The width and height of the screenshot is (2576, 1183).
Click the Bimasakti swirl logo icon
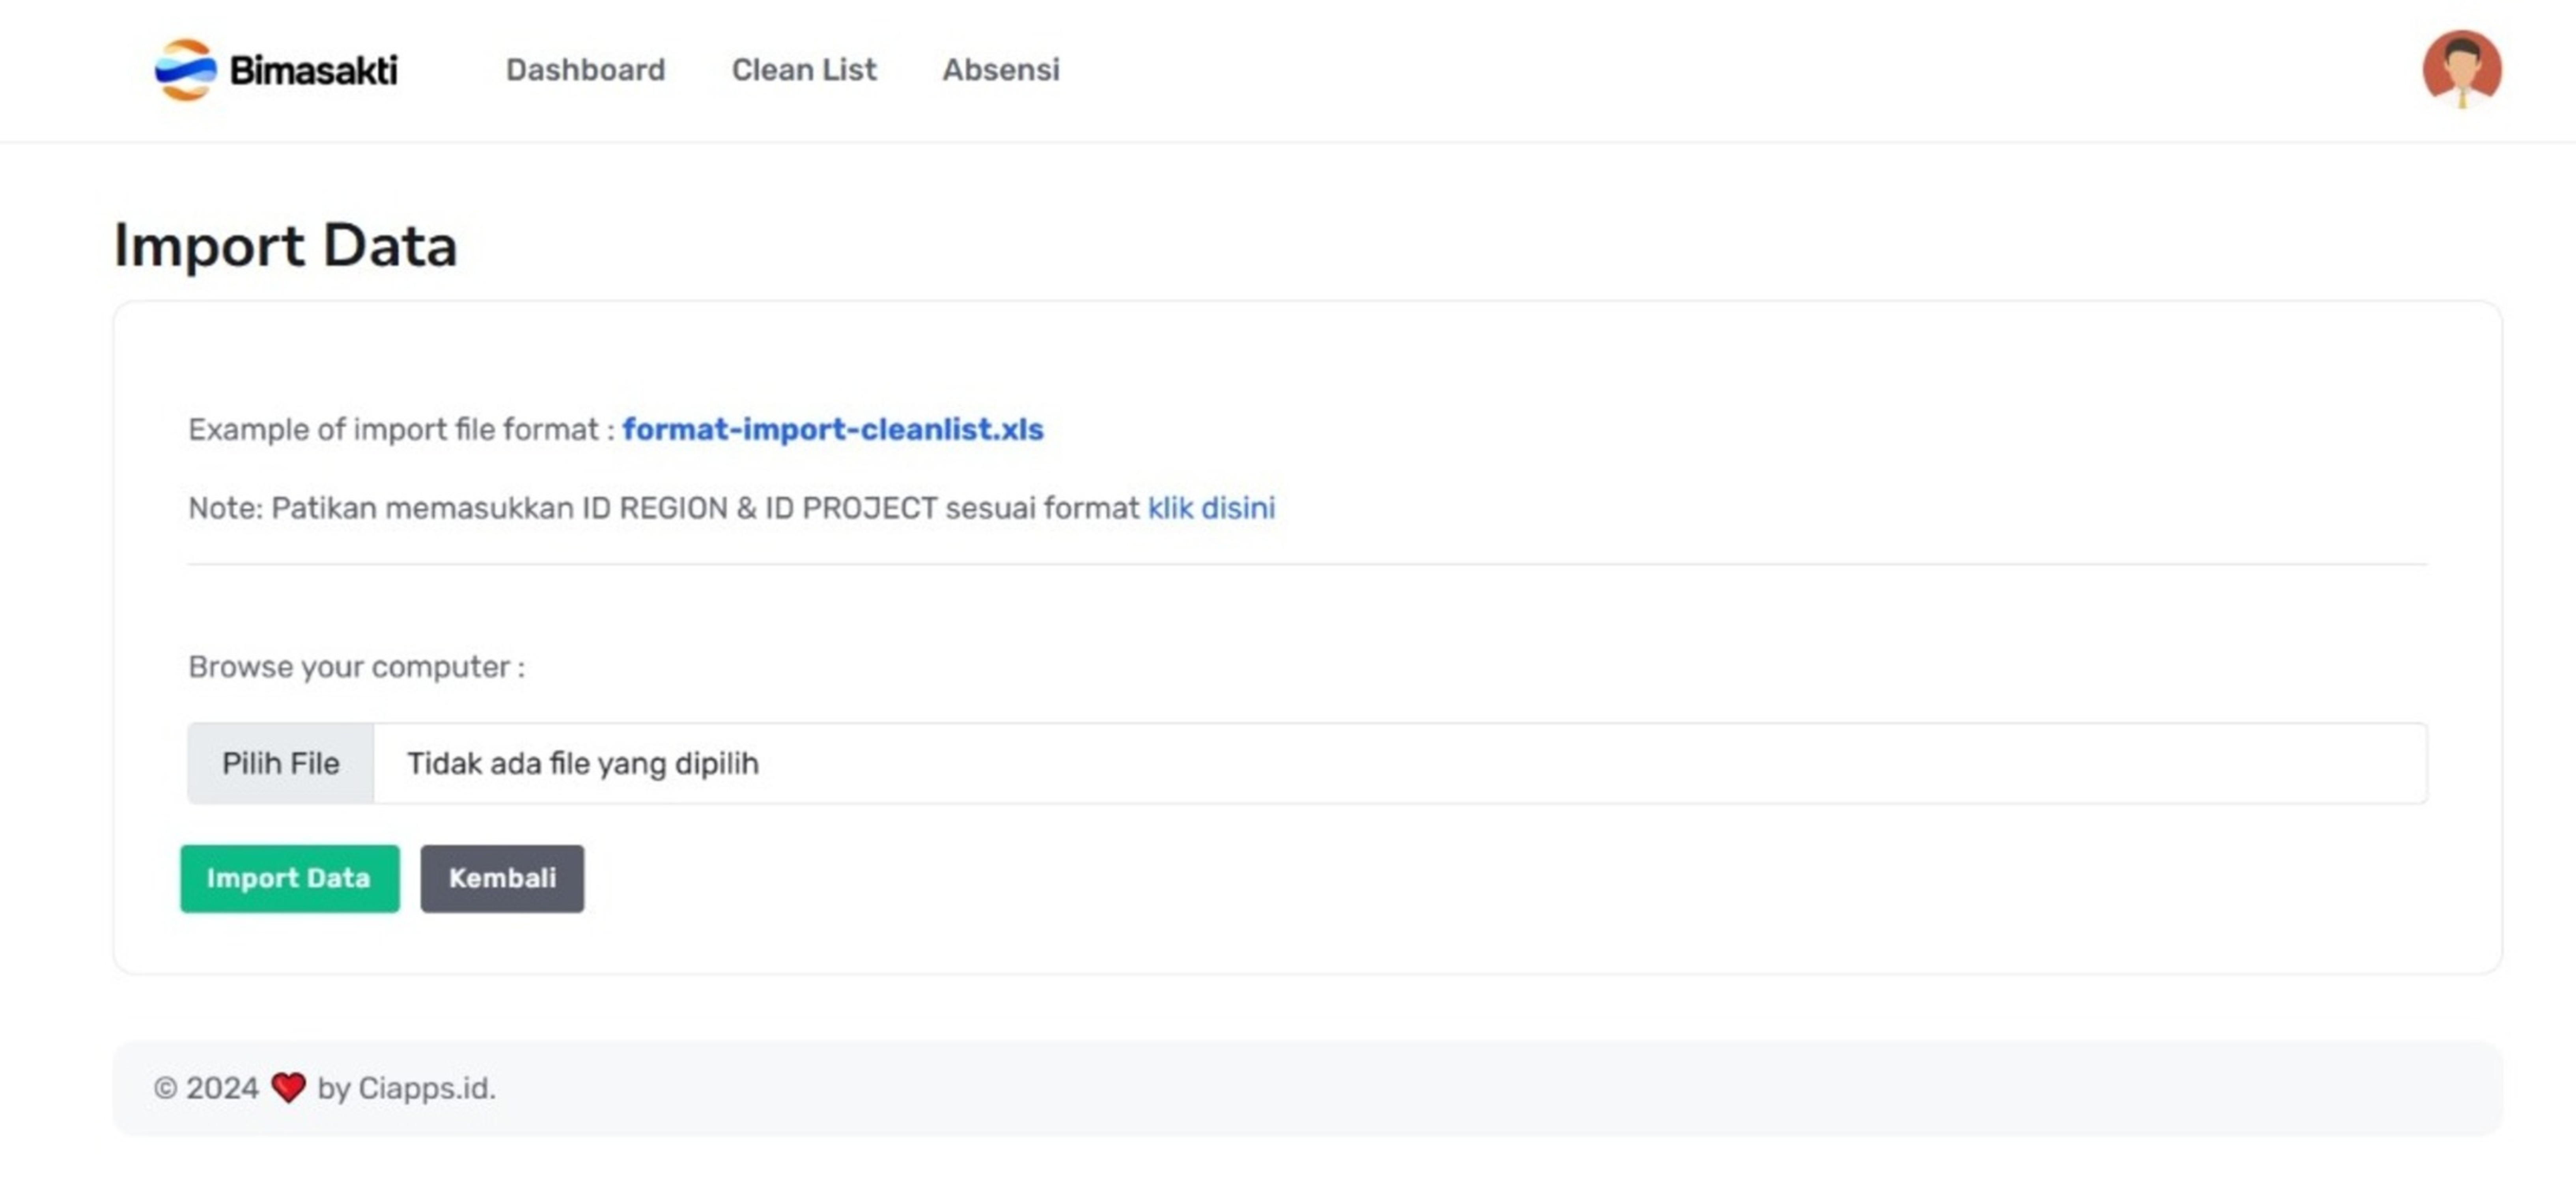click(x=185, y=70)
